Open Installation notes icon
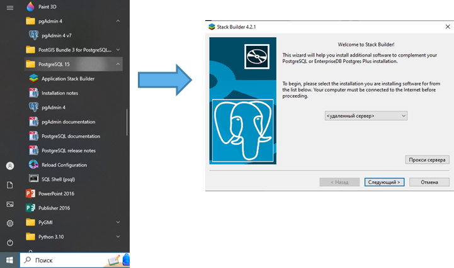Screen dimensions: 454x268 33,93
